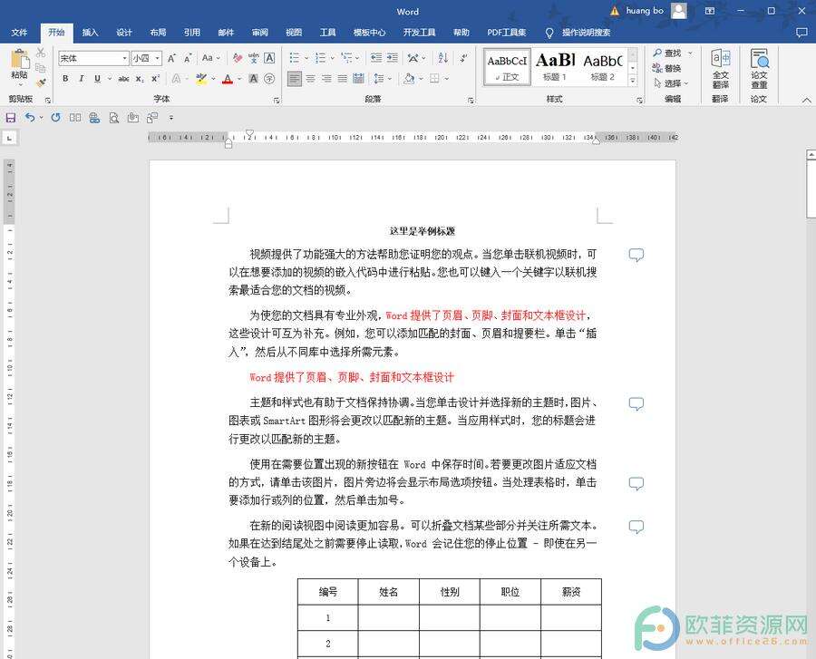816x659 pixels.
Task: Switch to the Design (设计) tab
Action: (124, 33)
